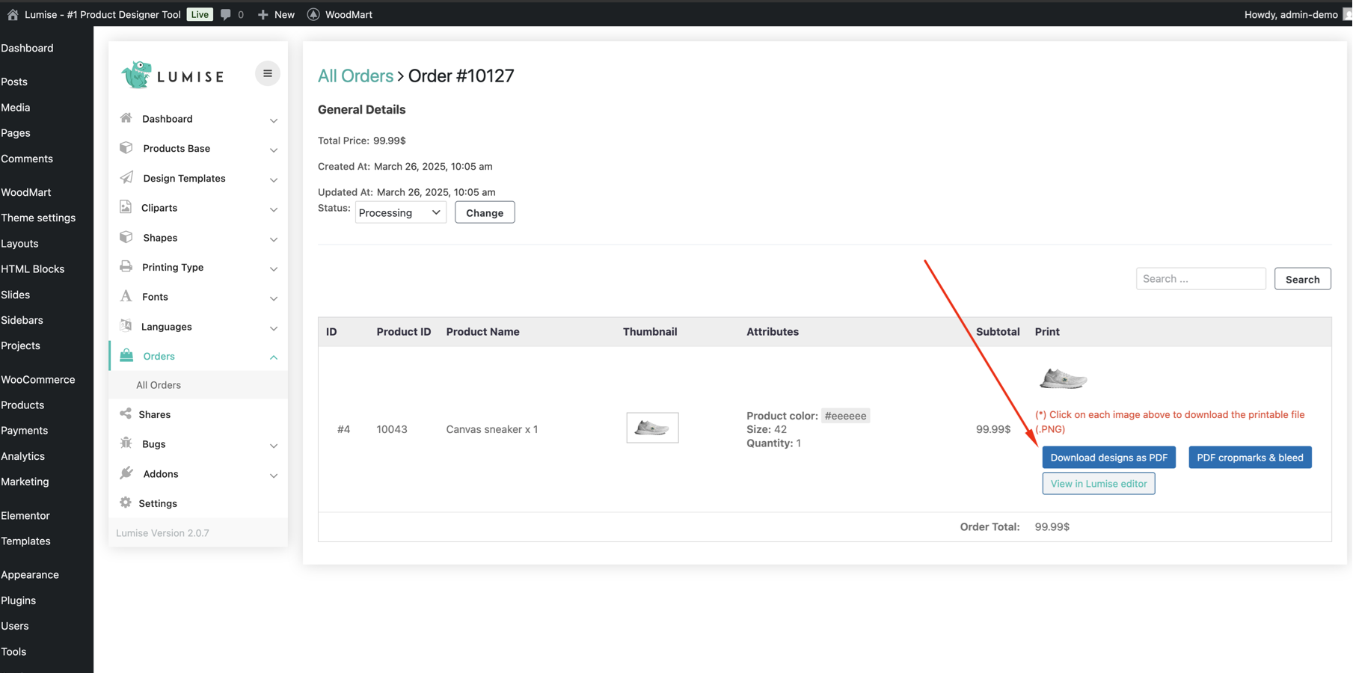The image size is (1353, 673).
Task: Expand the Cliparts chevron
Action: click(x=274, y=209)
